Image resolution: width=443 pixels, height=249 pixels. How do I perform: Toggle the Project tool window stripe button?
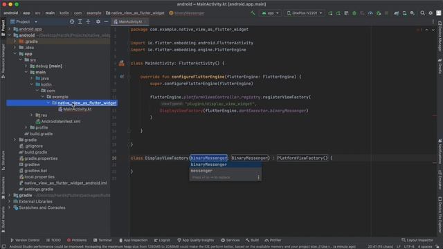3,28
